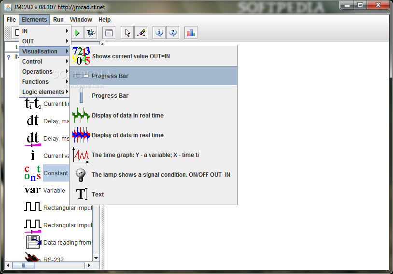The image size is (393, 274).
Task: Open the Help menu
Action: click(x=104, y=19)
